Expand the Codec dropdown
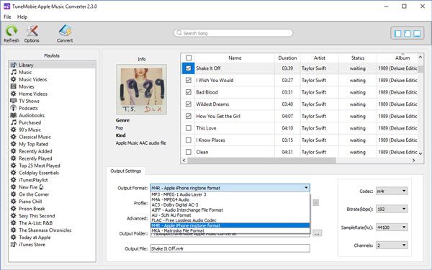This screenshot has width=432, height=270. 392,191
